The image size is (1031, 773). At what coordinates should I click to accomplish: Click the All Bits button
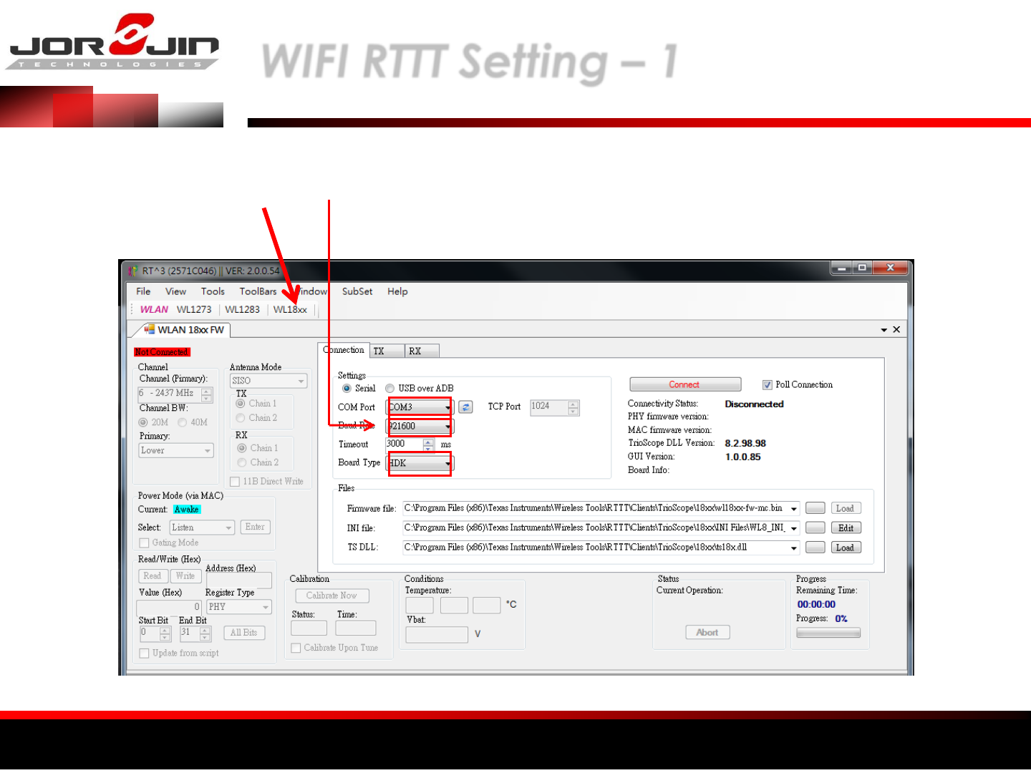point(244,633)
